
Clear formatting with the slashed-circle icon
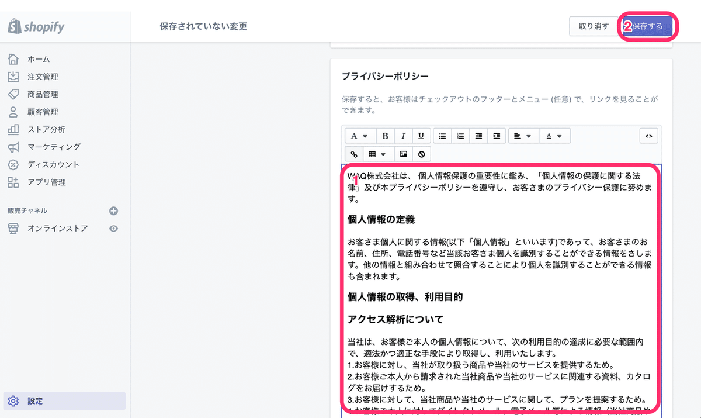(421, 154)
